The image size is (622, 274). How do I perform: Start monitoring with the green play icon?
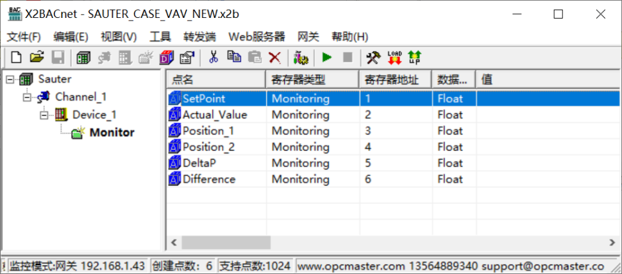(327, 58)
